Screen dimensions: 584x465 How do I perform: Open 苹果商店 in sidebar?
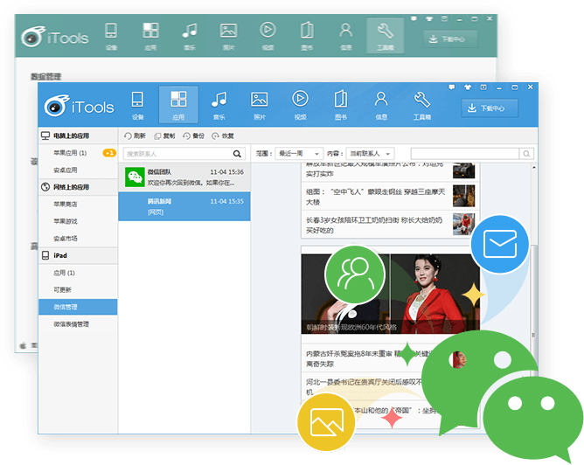pos(66,205)
